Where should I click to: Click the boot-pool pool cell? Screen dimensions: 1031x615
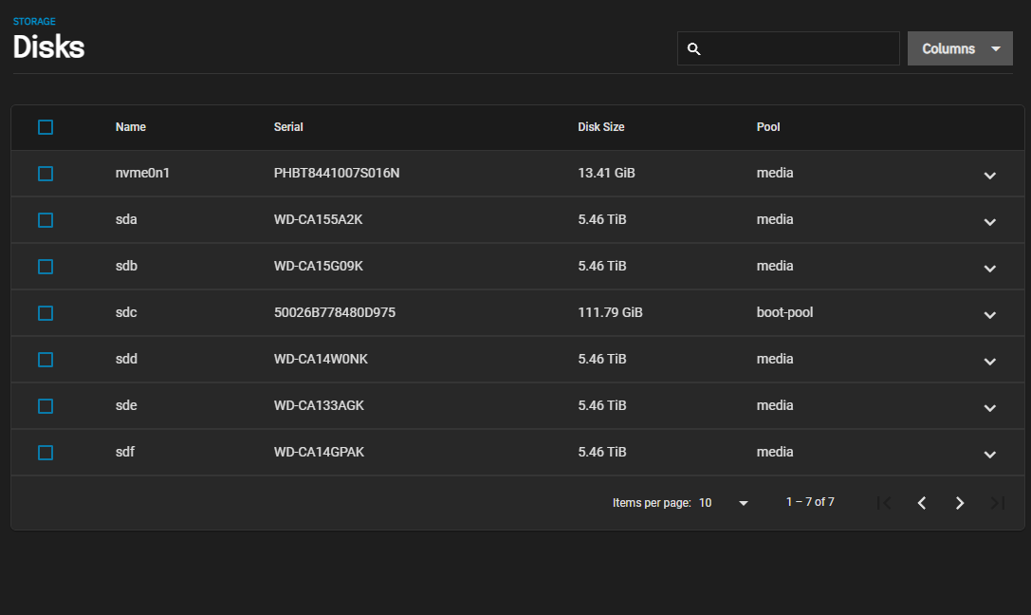click(784, 312)
